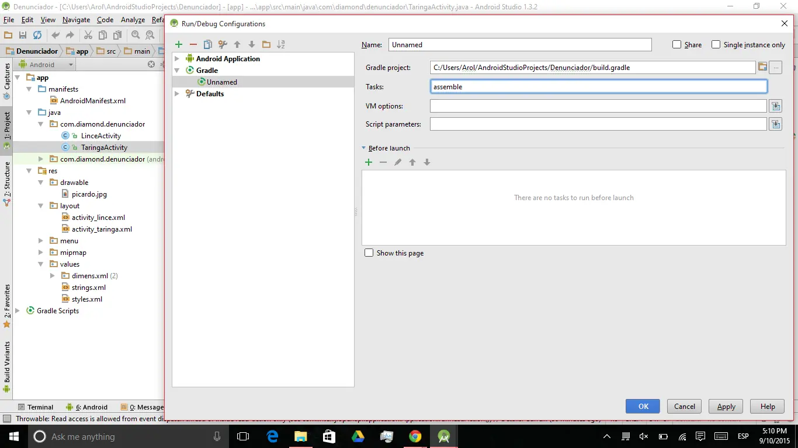Screen dimensions: 798x448
Task: Open Task View on the taskbar
Action: (x=243, y=436)
